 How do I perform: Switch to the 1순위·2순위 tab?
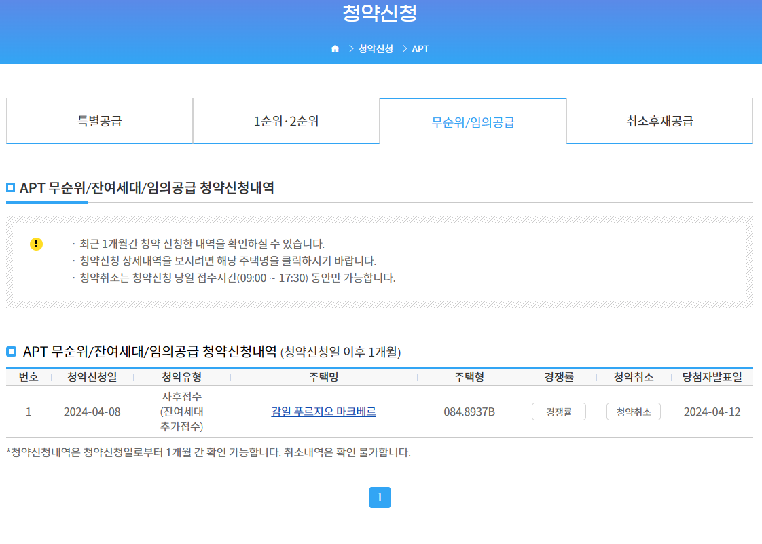[286, 121]
